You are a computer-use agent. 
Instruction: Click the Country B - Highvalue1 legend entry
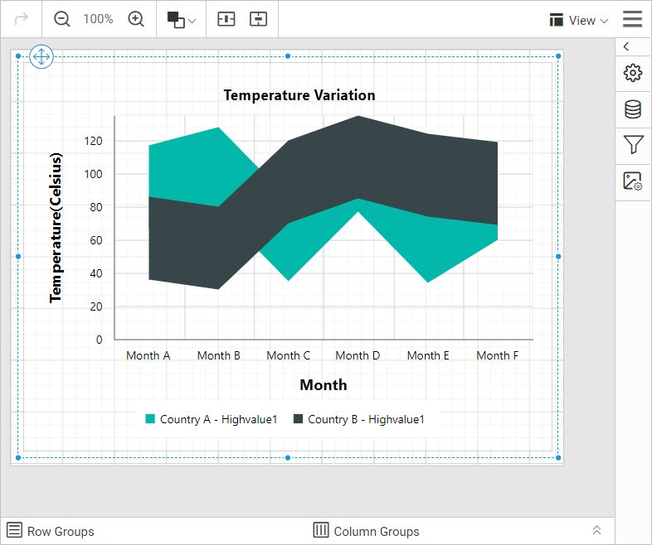[359, 419]
